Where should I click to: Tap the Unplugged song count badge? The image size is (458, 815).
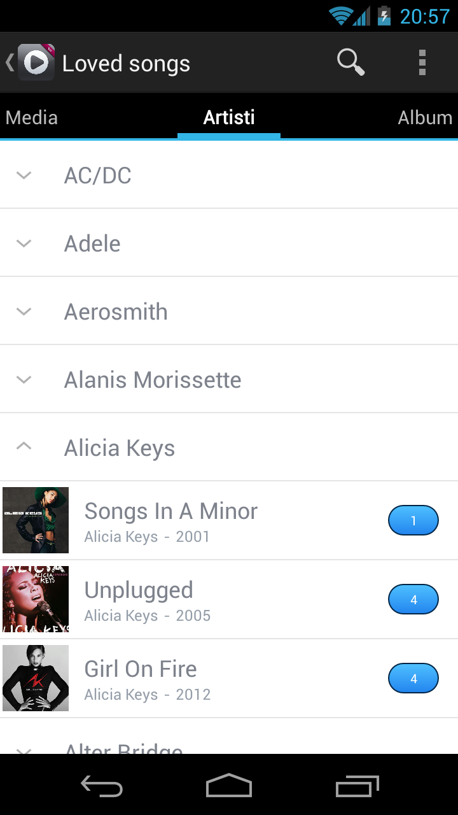point(413,600)
